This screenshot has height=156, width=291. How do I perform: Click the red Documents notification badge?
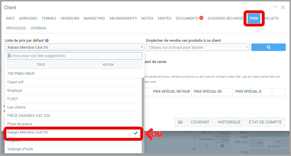click(x=201, y=18)
